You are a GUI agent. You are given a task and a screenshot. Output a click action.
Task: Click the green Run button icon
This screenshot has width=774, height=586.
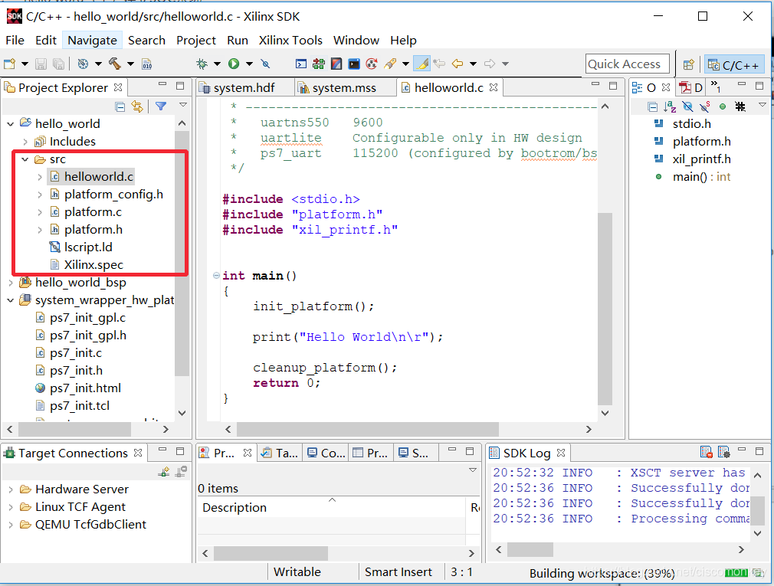click(x=234, y=64)
